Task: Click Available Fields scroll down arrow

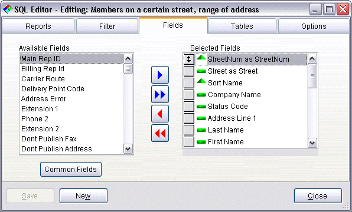Action: point(128,149)
